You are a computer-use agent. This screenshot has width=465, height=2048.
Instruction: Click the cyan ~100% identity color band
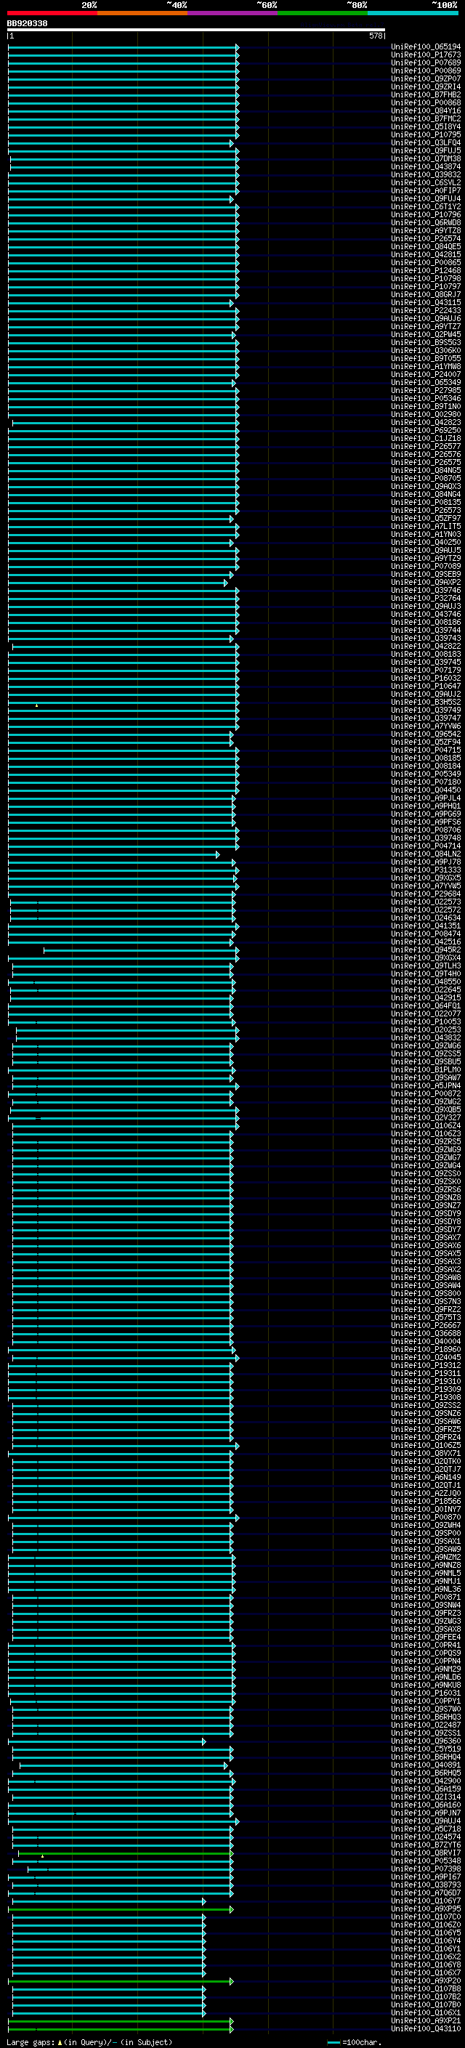[413, 13]
